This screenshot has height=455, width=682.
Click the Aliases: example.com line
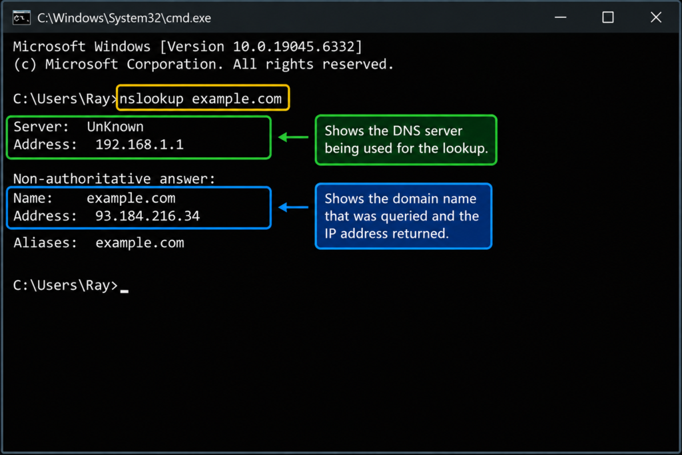(x=99, y=242)
